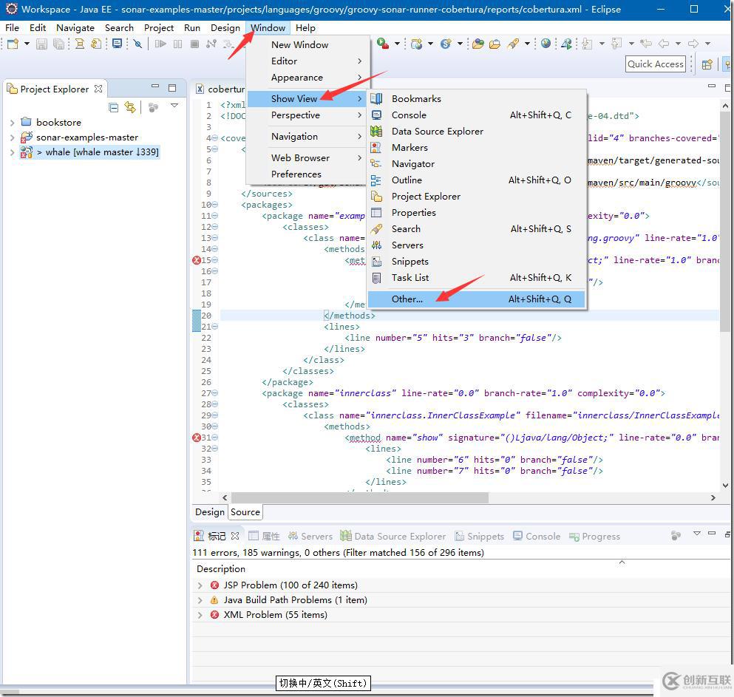This screenshot has width=734, height=697.
Task: Switch to the Data Source Explorer tab
Action: [x=393, y=537]
